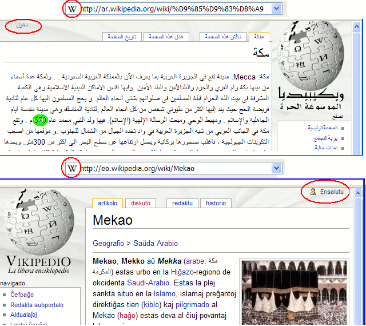Image resolution: width=366 pixels, height=326 pixels.
Task: Open the Esperanto address bar dropdown arrow
Action: pos(276,169)
